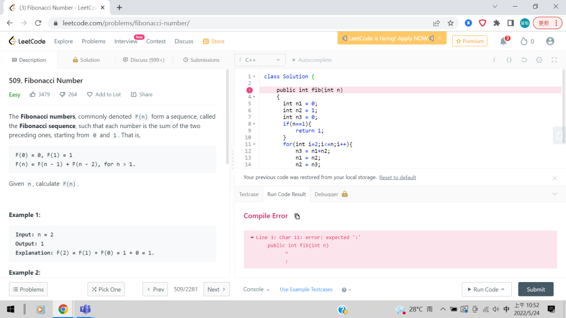Toggle the Autocomplete option

click(312, 60)
